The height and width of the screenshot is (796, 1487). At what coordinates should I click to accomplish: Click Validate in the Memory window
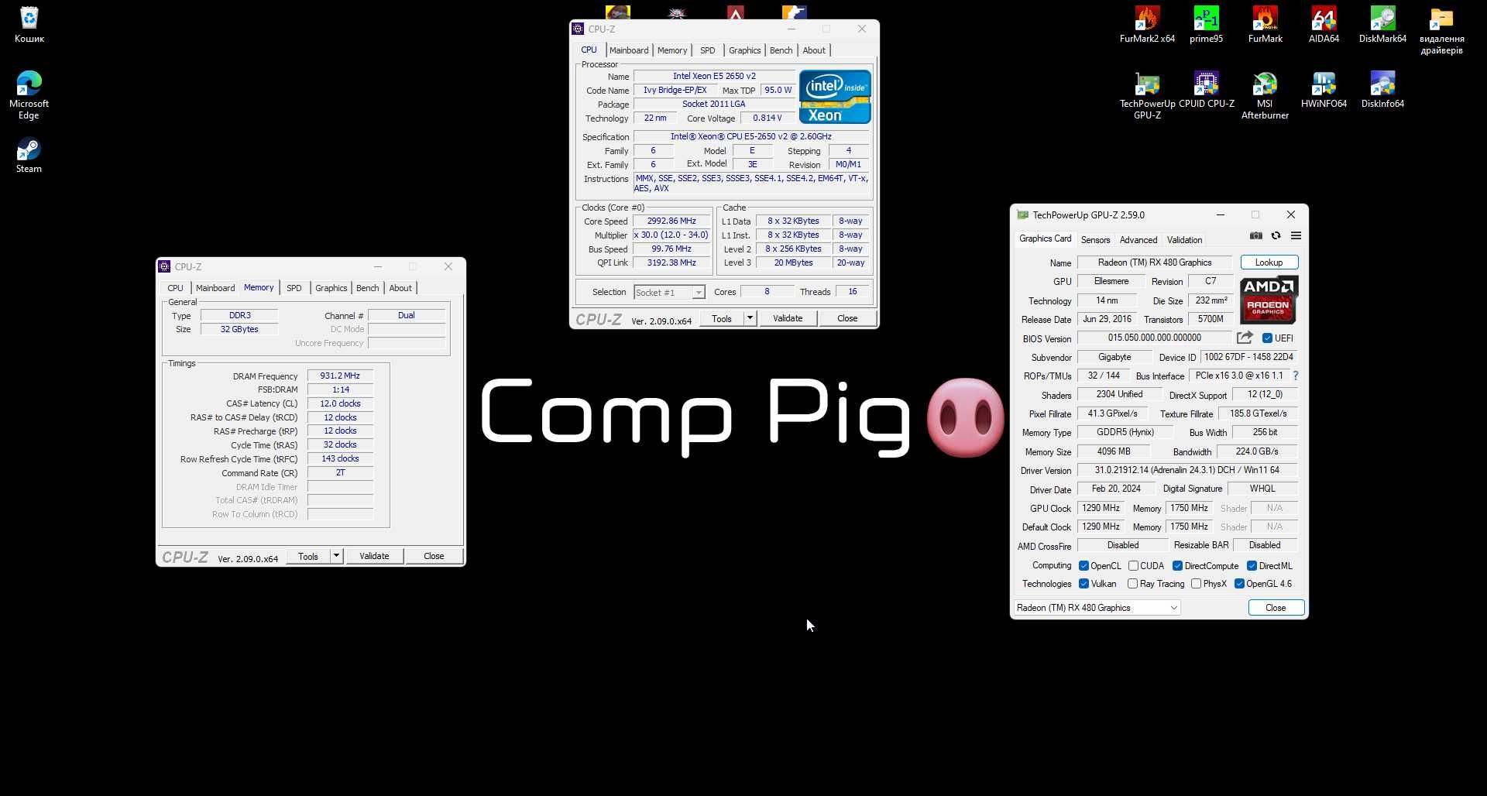(x=374, y=556)
